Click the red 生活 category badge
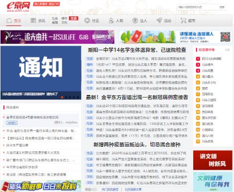The height and width of the screenshot is (192, 234). coord(74,18)
